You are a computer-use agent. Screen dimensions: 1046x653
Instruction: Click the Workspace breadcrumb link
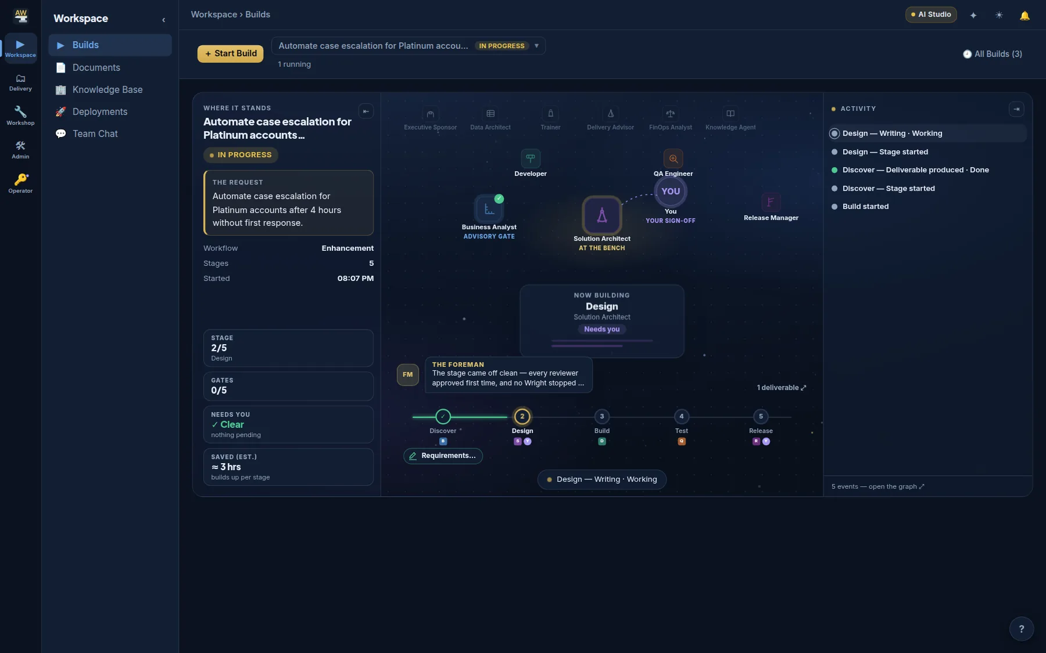[x=214, y=15]
